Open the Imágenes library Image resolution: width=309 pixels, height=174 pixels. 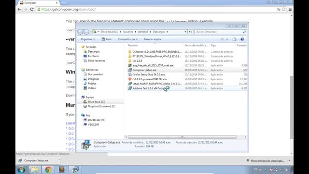93,79
